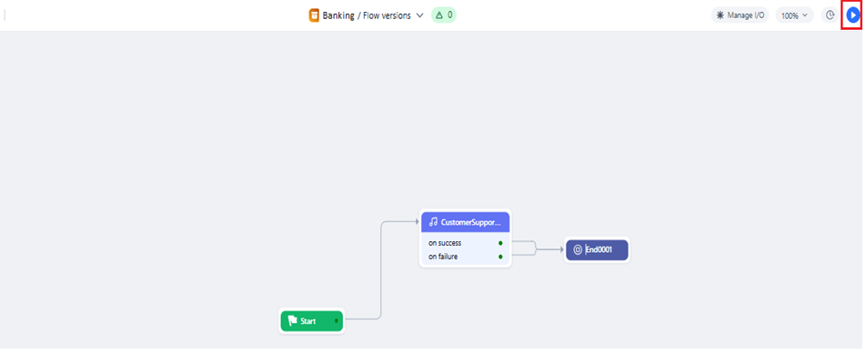The height and width of the screenshot is (353, 866).
Task: Click the Banking breadcrumb link
Action: (x=338, y=15)
